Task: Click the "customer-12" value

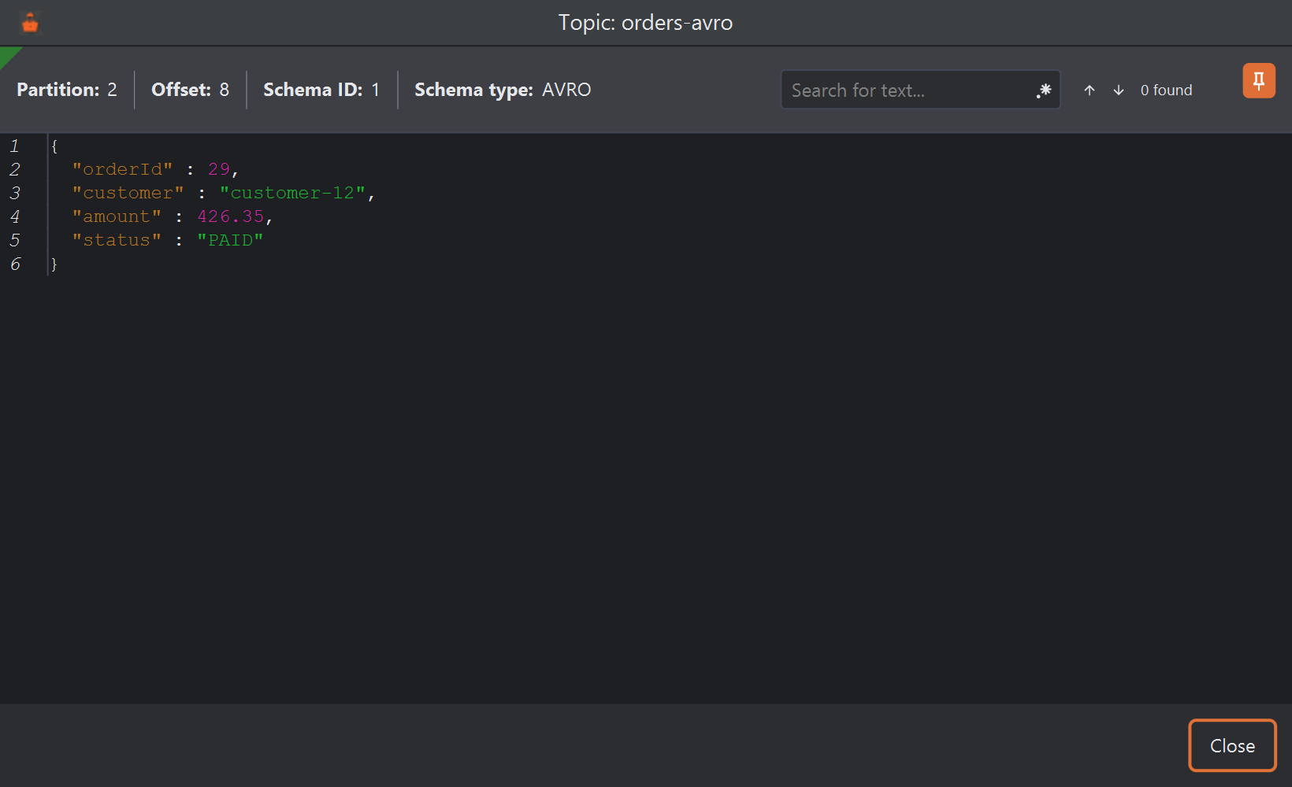Action: tap(292, 193)
